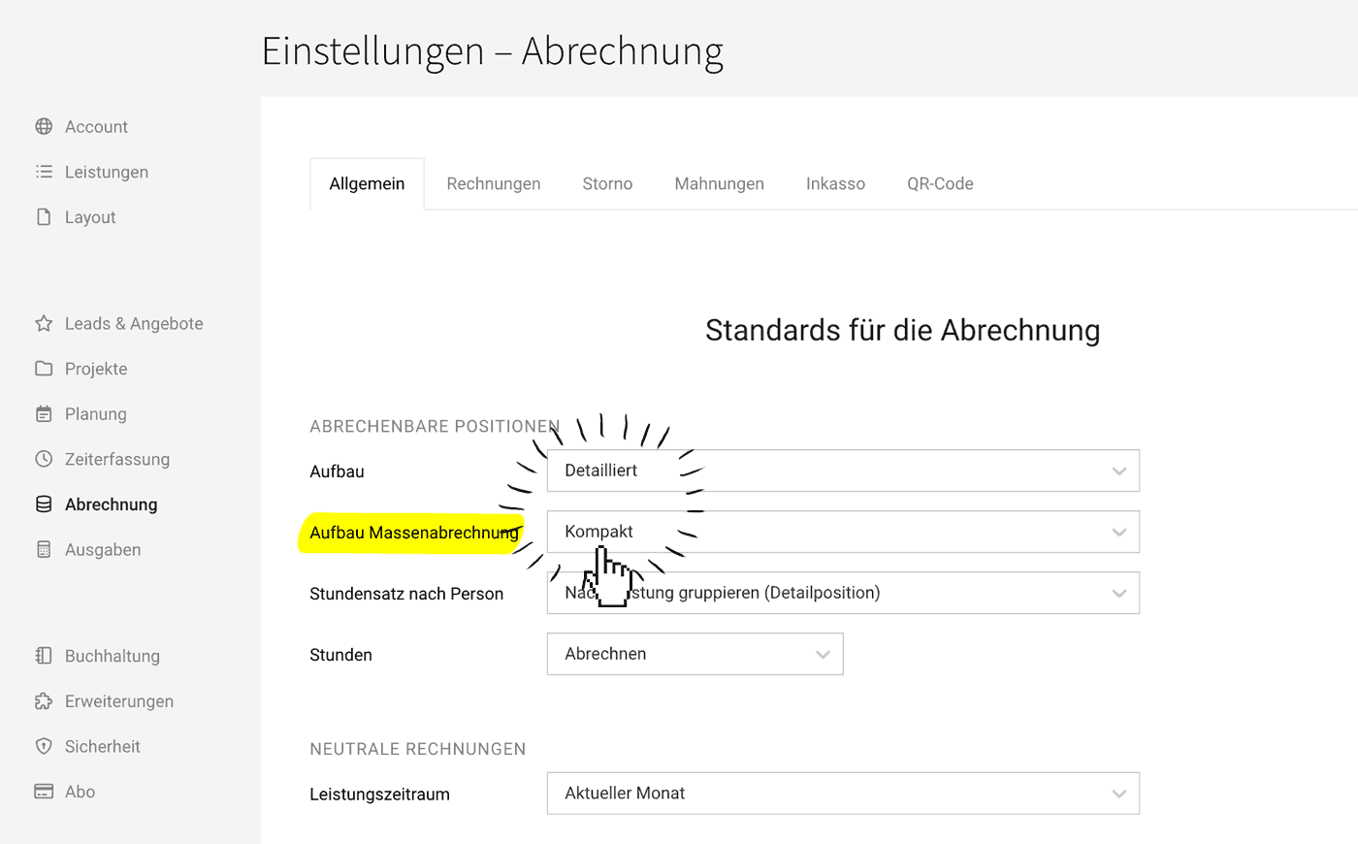
Task: Click the Zeiterfassung clock icon
Action: (44, 459)
